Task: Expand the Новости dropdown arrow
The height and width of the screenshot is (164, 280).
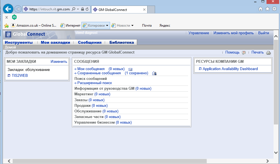Action: pyautogui.click(x=133, y=26)
